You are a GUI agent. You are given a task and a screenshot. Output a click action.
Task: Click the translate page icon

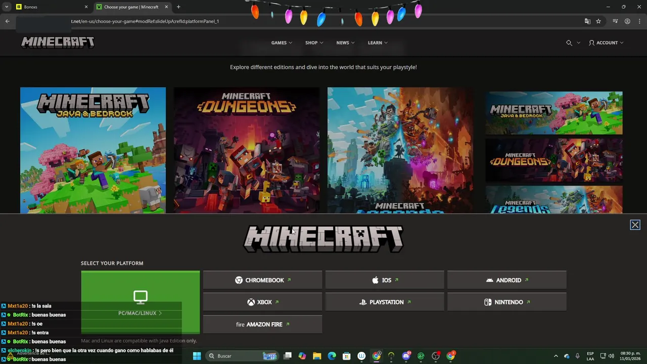tap(587, 21)
